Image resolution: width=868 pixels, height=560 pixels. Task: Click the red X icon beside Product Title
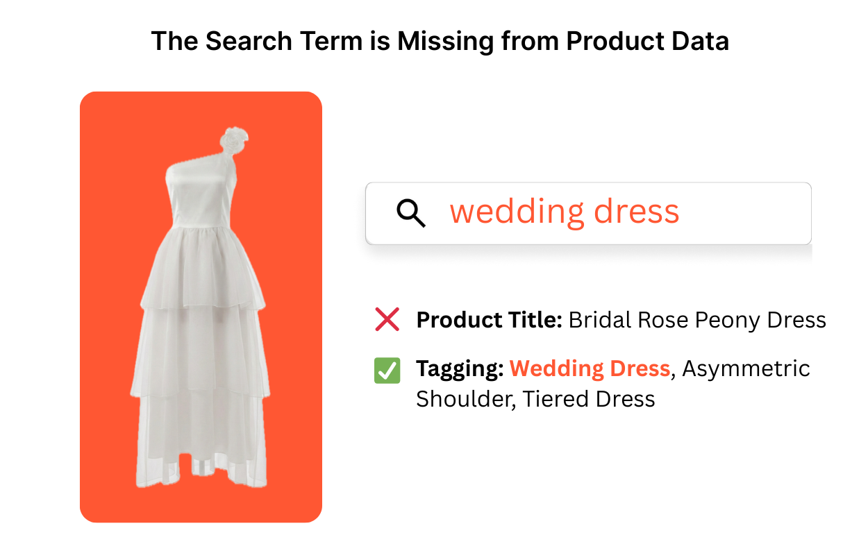387,320
